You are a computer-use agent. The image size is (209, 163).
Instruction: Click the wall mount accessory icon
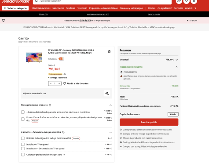(107, 93)
